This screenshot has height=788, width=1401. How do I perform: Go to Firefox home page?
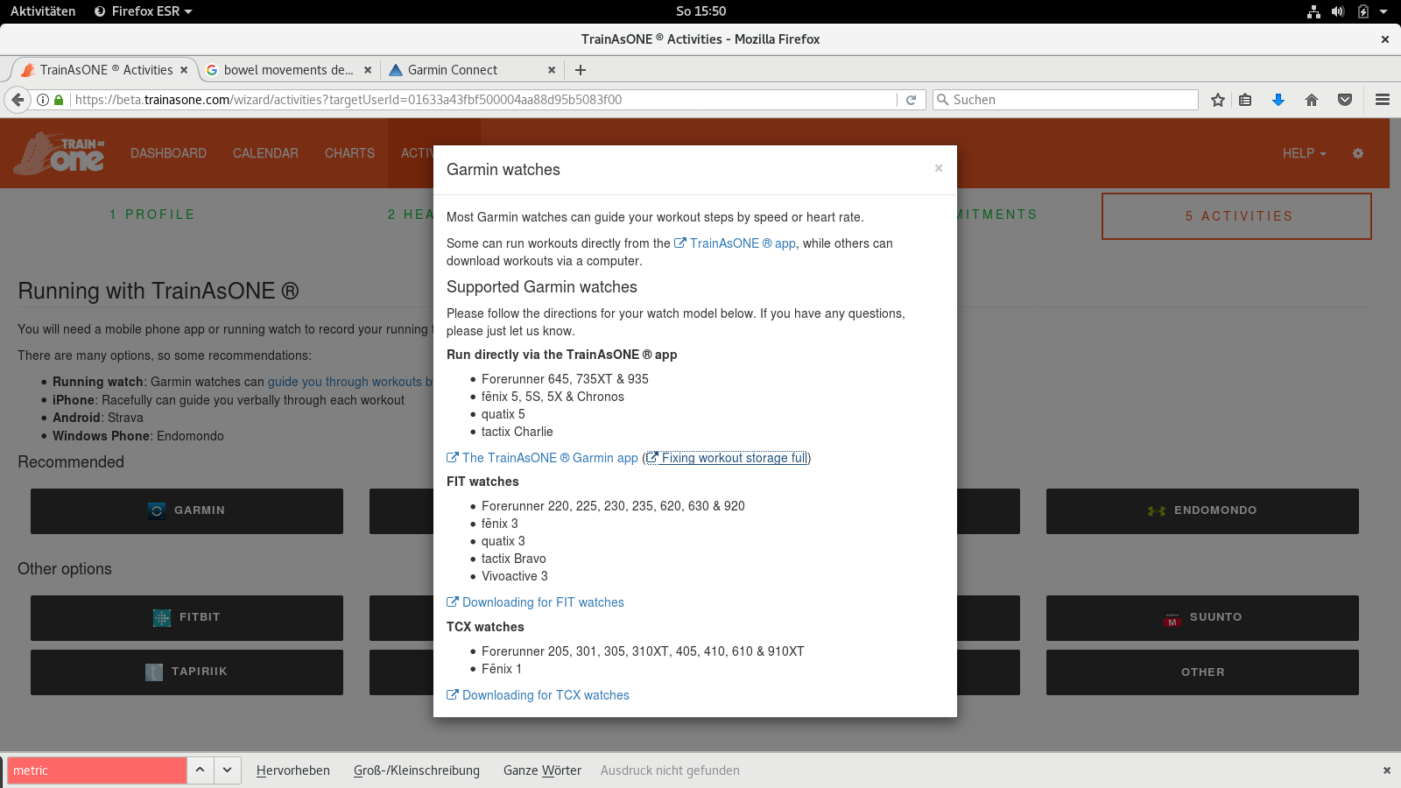(1312, 100)
